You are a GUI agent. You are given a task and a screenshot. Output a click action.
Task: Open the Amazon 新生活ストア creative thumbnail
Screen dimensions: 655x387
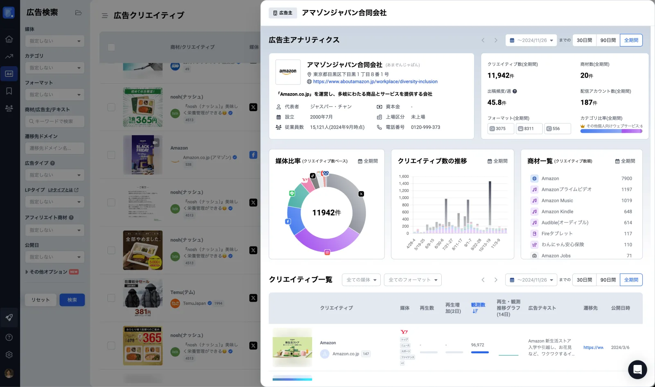pyautogui.click(x=292, y=347)
